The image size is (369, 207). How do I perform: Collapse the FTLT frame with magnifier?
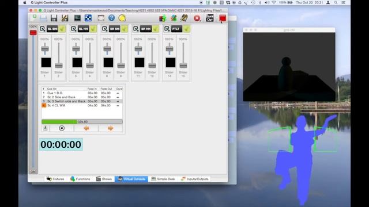[x=167, y=29]
